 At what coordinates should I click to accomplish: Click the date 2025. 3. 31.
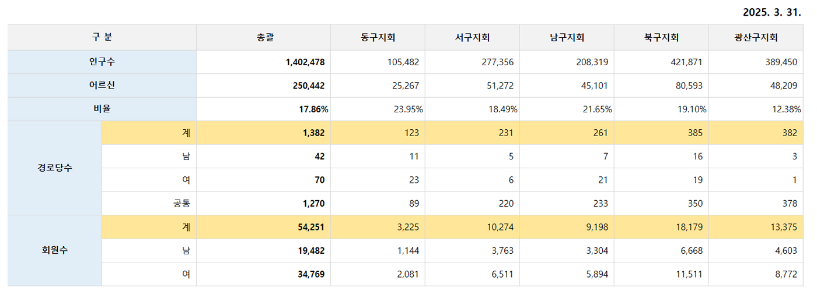click(772, 12)
